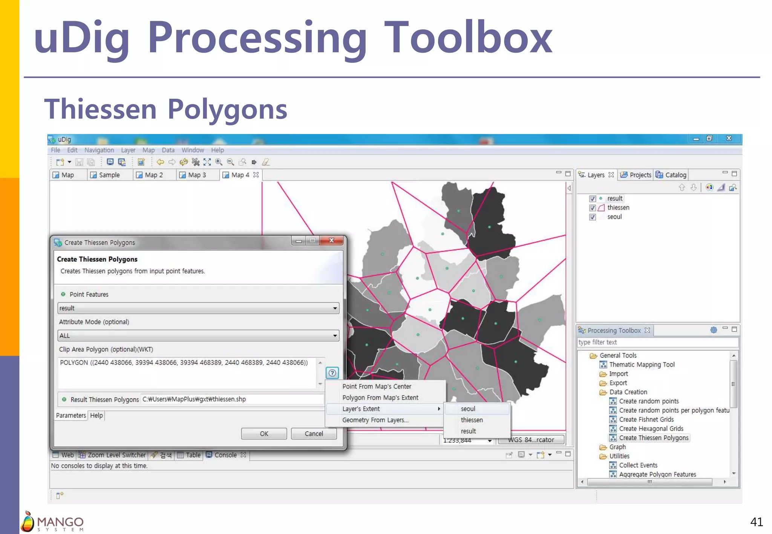The height and width of the screenshot is (534, 772).
Task: Toggle visibility of seoul layer
Action: (593, 217)
